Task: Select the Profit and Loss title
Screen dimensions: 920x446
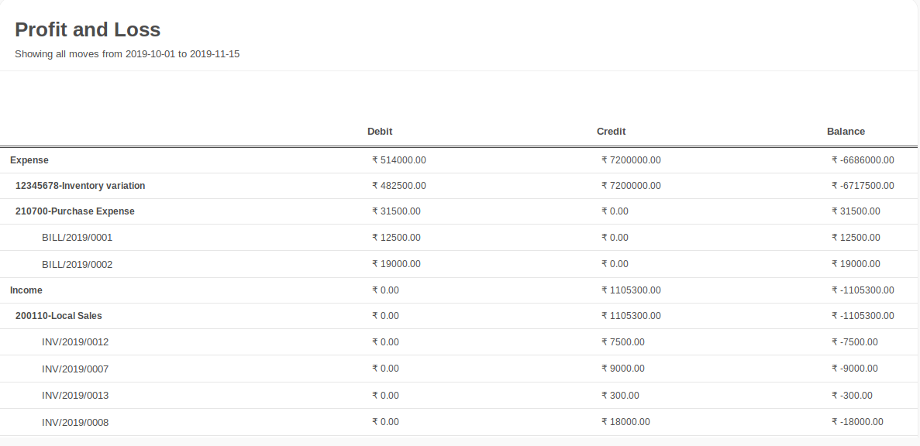Action: [88, 29]
